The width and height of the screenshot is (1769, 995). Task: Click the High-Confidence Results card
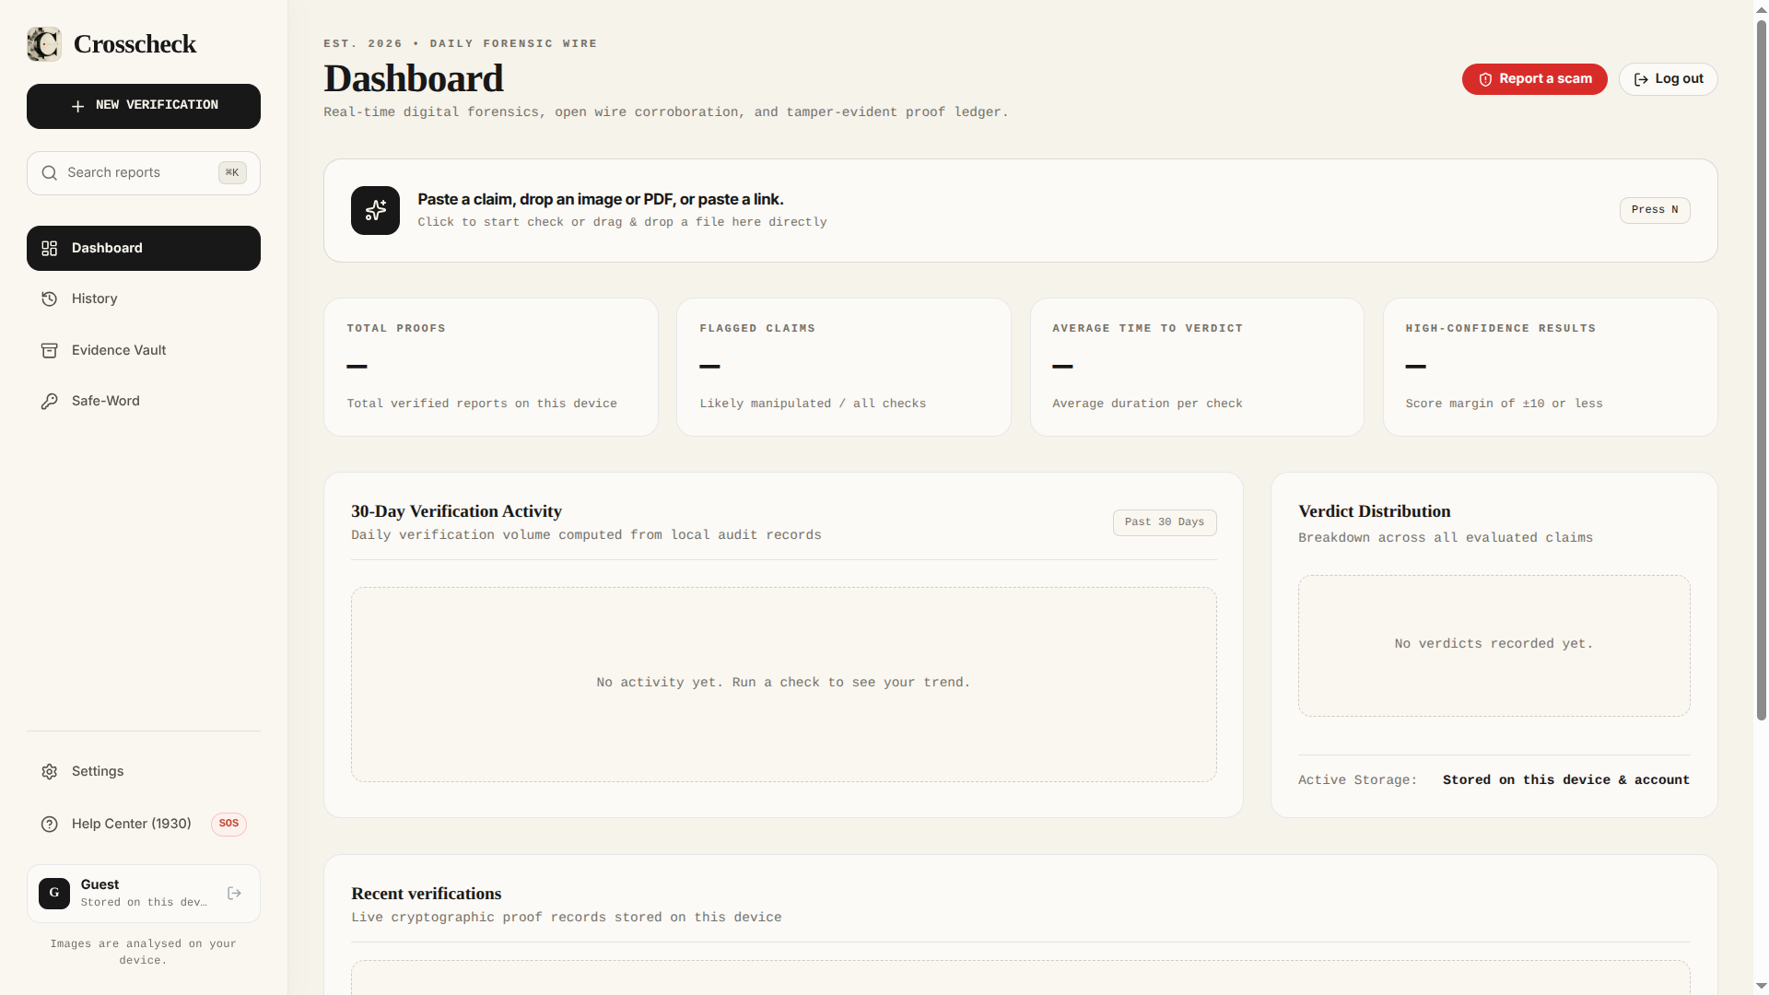(x=1550, y=368)
